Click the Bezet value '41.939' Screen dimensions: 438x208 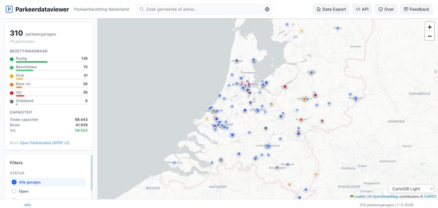(82, 125)
